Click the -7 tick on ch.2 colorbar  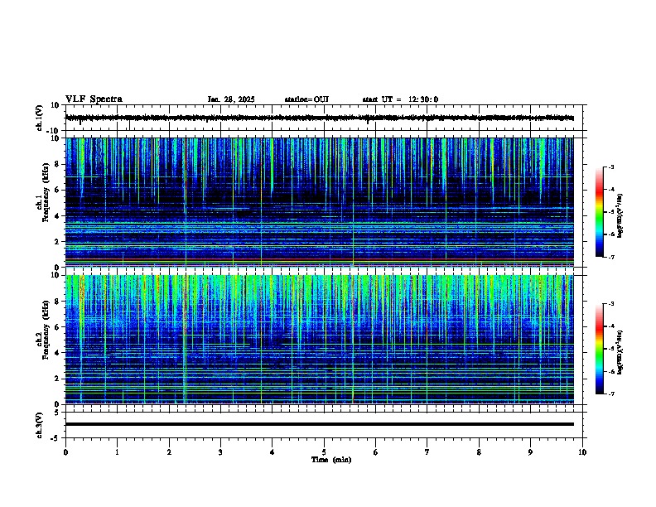pyautogui.click(x=611, y=394)
